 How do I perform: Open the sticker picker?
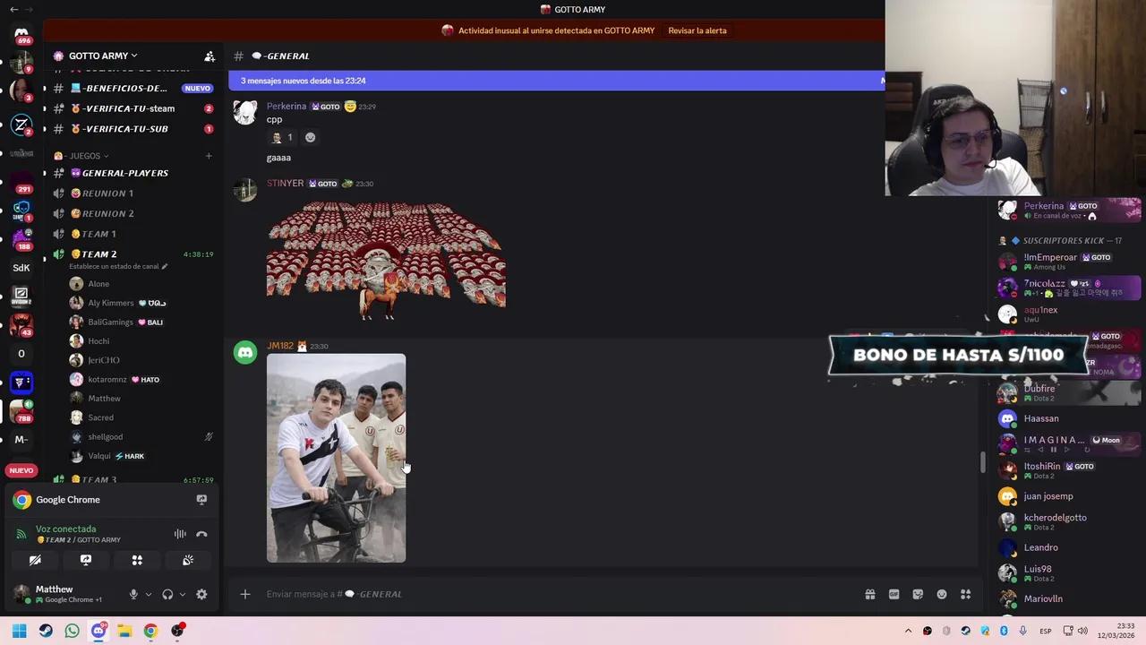918,594
